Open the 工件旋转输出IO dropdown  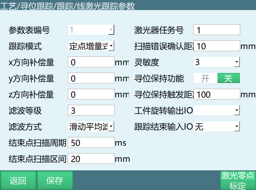[x=217, y=111]
